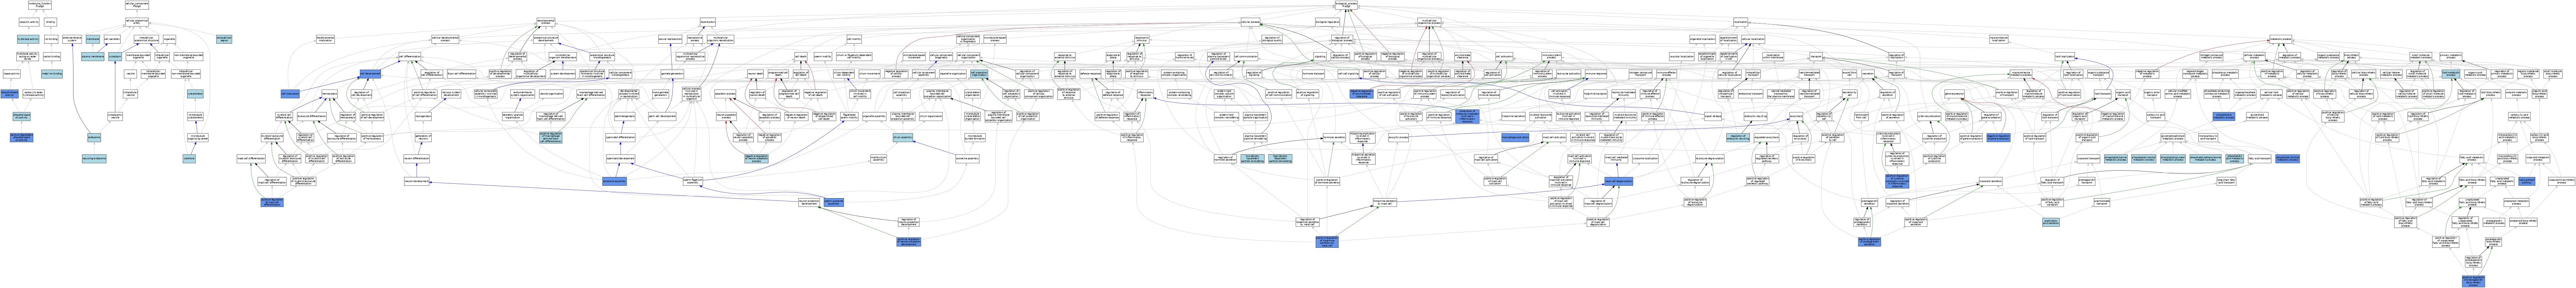Viewport: 2576px width, 288px height.
Task: Click the 'gamete generation' node
Action: [672, 73]
